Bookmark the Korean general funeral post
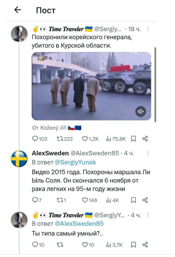The image size is (175, 257). pyautogui.click(x=134, y=139)
